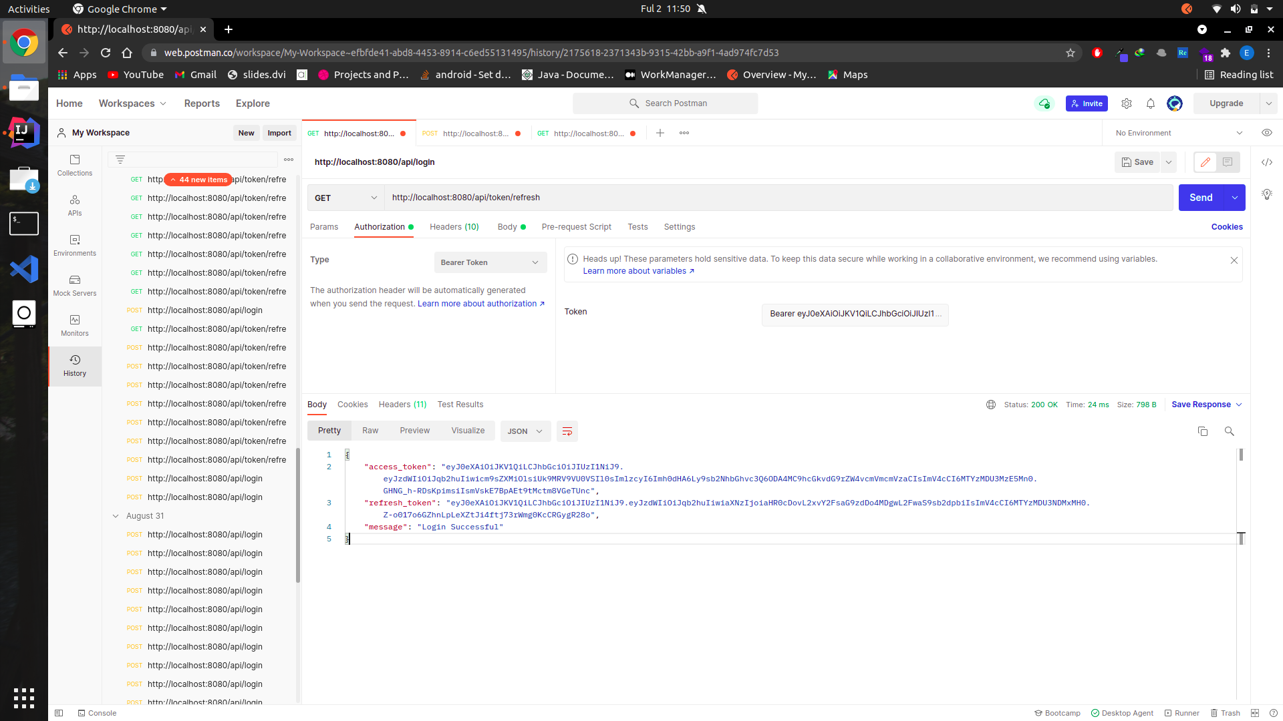Open the Collections sidebar panel
This screenshot has height=721, width=1283.
pos(75,165)
